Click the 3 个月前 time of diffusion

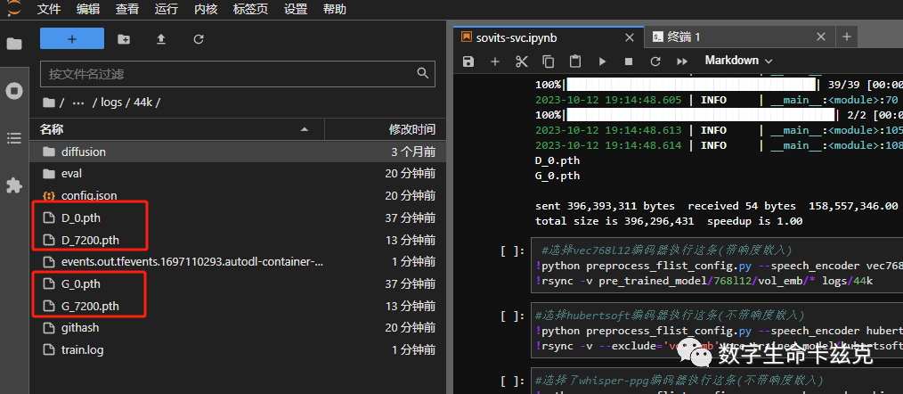coord(413,152)
